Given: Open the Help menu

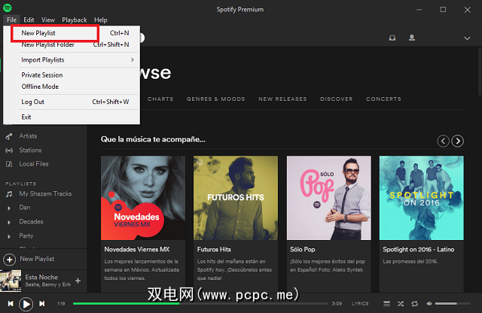Looking at the screenshot, I should pyautogui.click(x=100, y=20).
